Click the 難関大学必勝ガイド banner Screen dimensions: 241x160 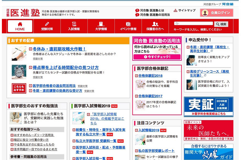coord(209,152)
